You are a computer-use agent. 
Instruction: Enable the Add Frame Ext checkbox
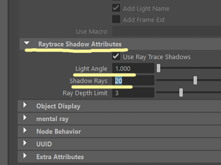click(x=116, y=19)
